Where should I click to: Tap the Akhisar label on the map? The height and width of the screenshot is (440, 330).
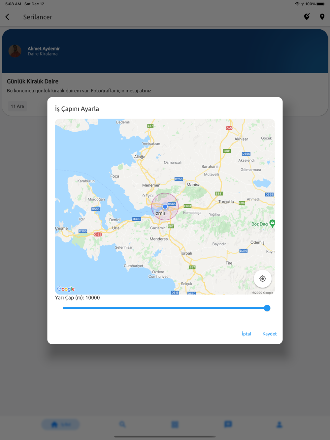(x=241, y=139)
